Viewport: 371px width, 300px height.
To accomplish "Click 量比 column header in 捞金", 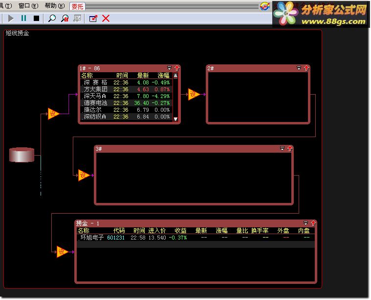I will 242,231.
